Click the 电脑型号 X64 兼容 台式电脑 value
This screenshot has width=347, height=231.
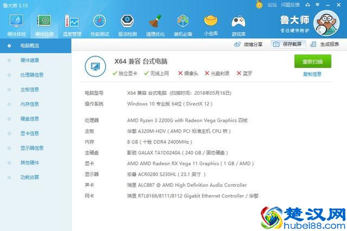tap(179, 93)
